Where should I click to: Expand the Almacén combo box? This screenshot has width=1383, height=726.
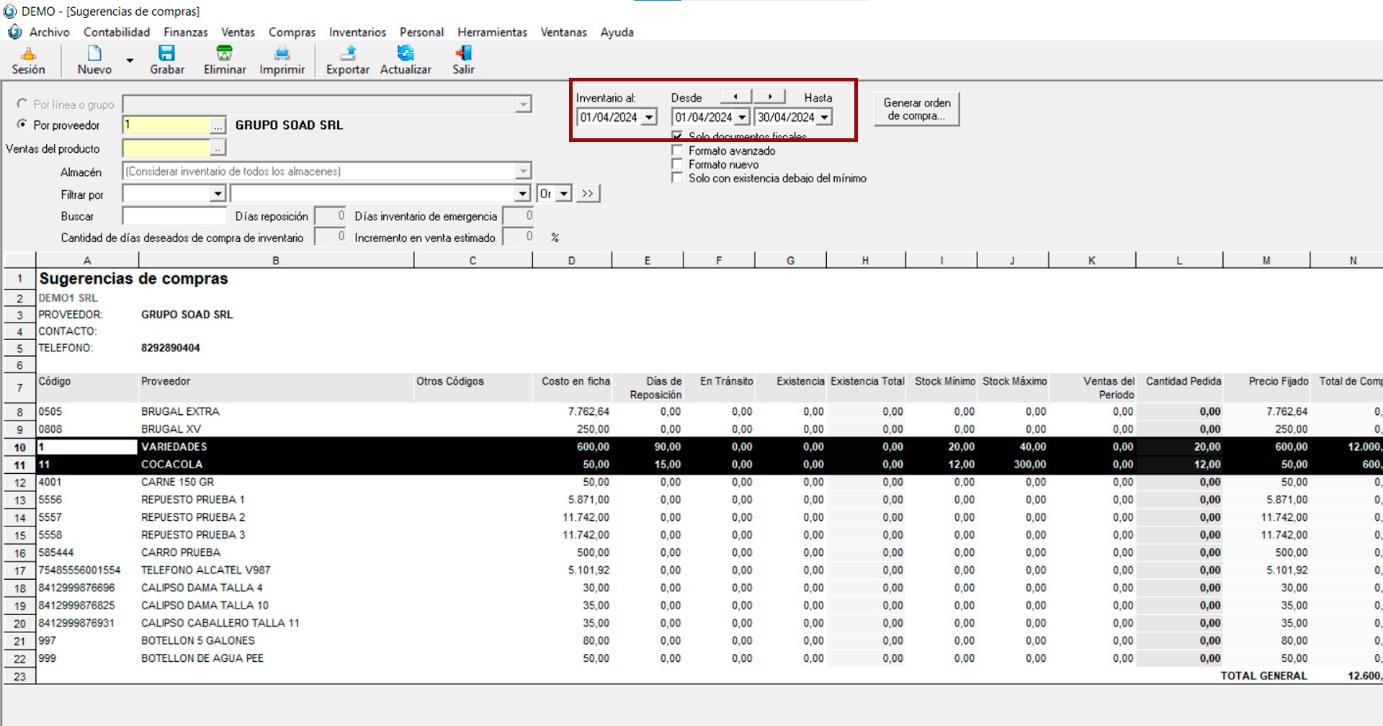(523, 171)
